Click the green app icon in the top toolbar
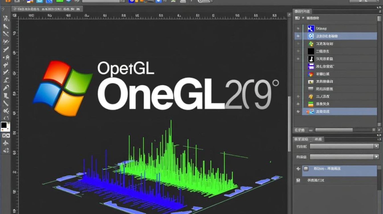This screenshot has width=383, height=214. [60, 1]
